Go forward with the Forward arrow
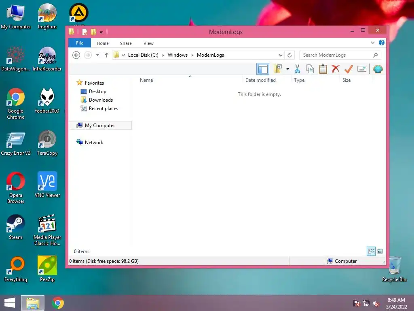This screenshot has width=414, height=311. pyautogui.click(x=88, y=55)
